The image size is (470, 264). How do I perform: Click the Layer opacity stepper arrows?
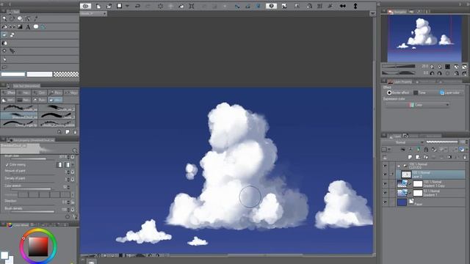pos(466,142)
